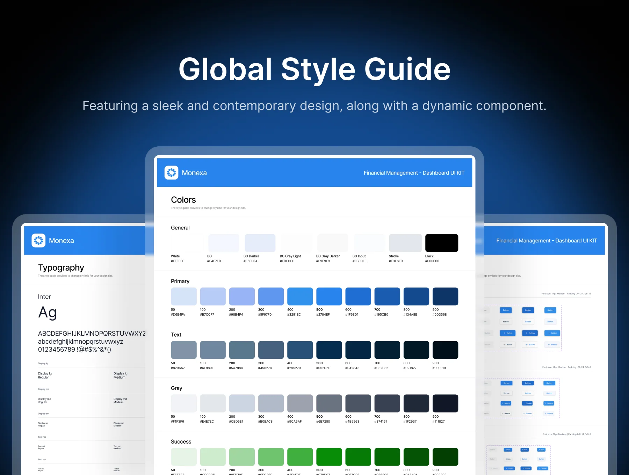Select the Gray 400 swatch #9CA3AF

click(x=300, y=403)
